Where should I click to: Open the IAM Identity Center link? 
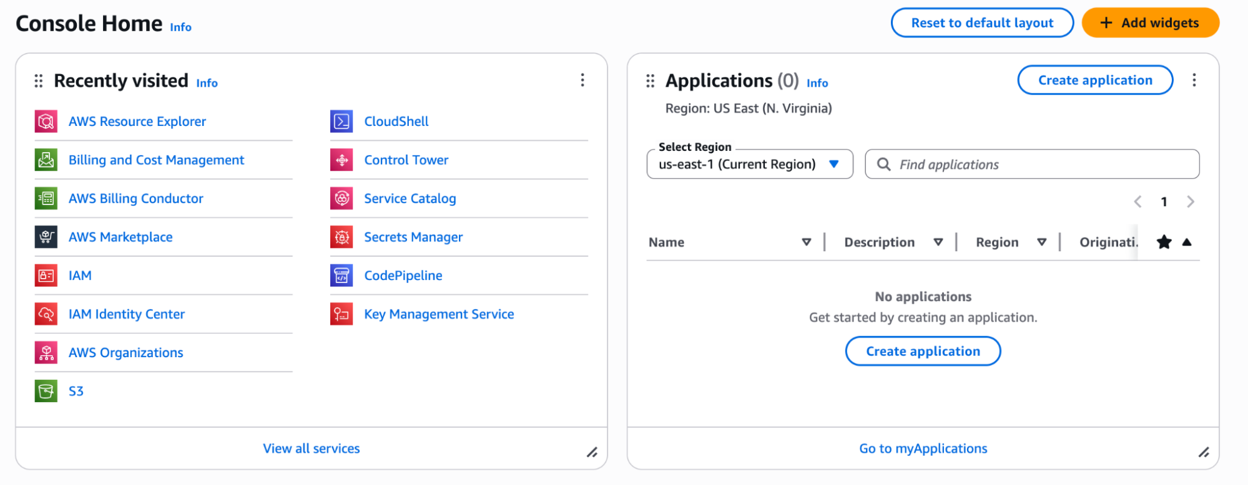127,314
